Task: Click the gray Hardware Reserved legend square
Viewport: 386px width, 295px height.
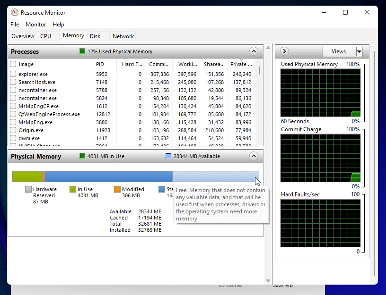Action: (x=28, y=189)
